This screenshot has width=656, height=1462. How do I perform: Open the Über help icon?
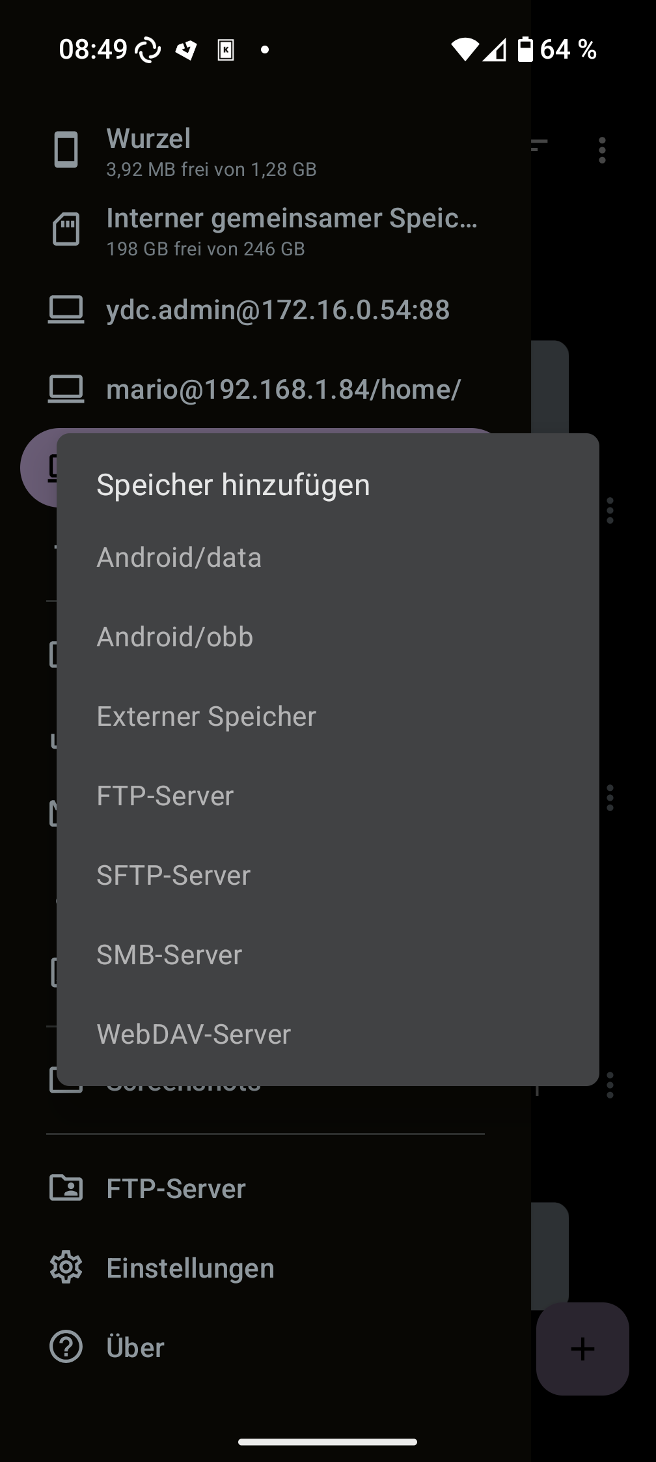pos(66,1347)
